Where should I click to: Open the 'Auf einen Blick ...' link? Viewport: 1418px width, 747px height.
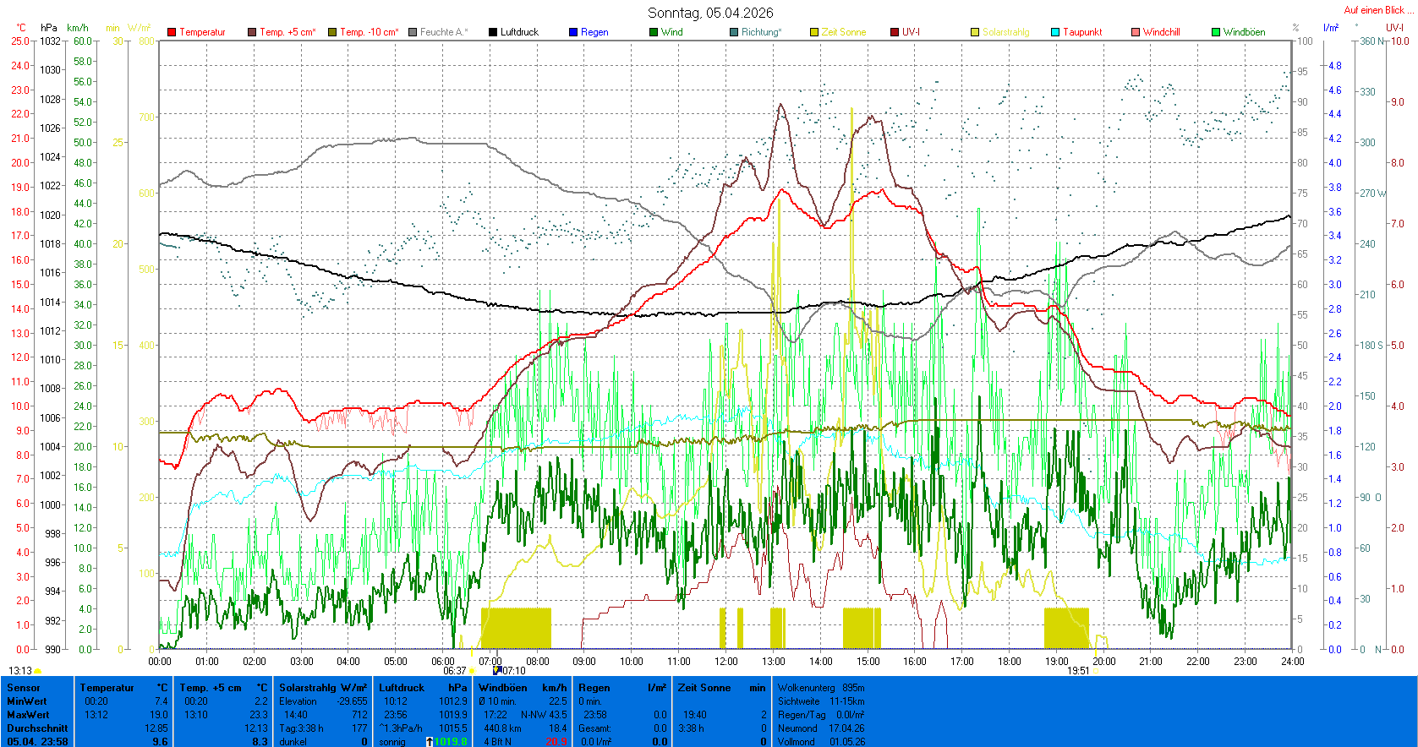[x=1377, y=10]
